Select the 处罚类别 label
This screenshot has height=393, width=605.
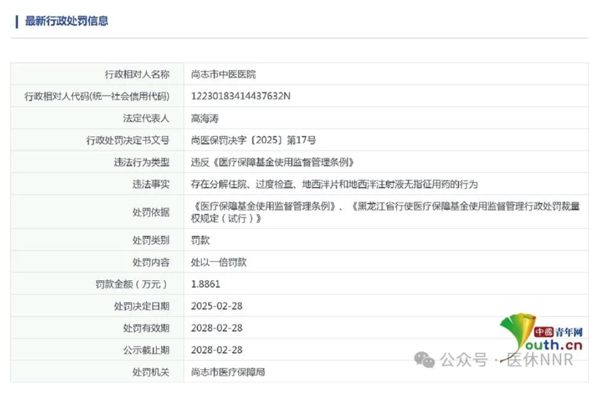(151, 241)
